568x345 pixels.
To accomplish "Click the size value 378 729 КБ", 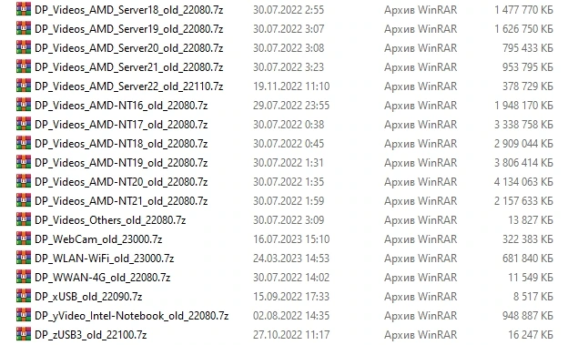I will (528, 86).
